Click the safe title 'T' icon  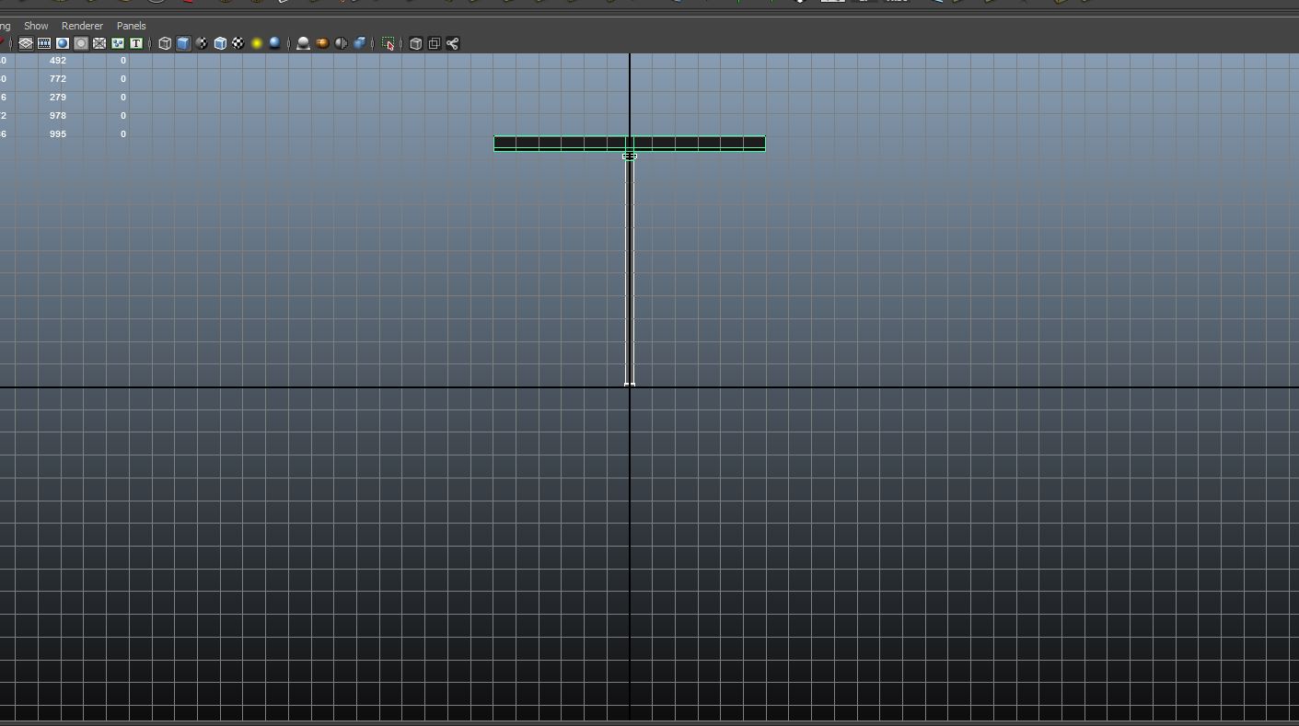[136, 43]
